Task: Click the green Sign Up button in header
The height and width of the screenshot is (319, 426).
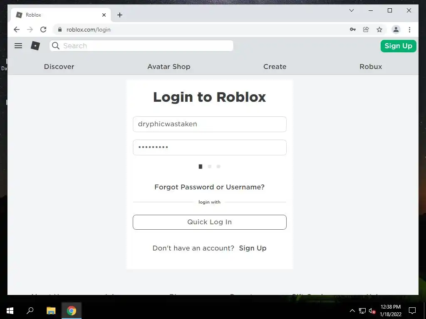Action: coord(398,46)
